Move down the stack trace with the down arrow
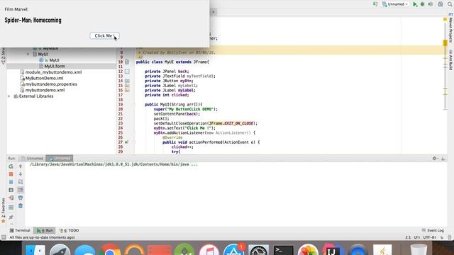 pos(21,174)
